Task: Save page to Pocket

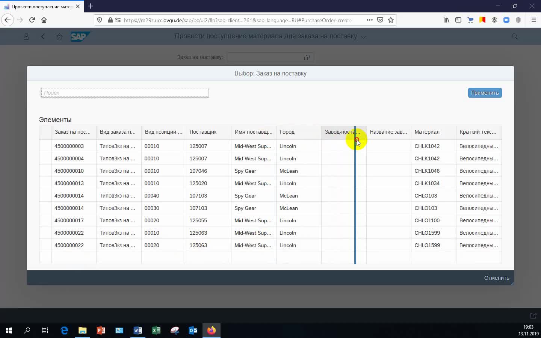Action: (380, 20)
